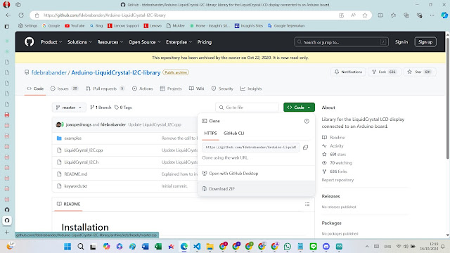Copy the HTTPS clone URL
The height and width of the screenshot is (253, 450).
point(305,147)
